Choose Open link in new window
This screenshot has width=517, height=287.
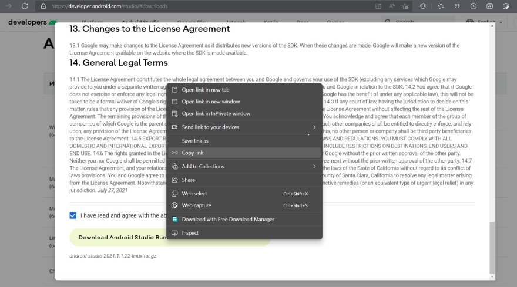coord(244,102)
